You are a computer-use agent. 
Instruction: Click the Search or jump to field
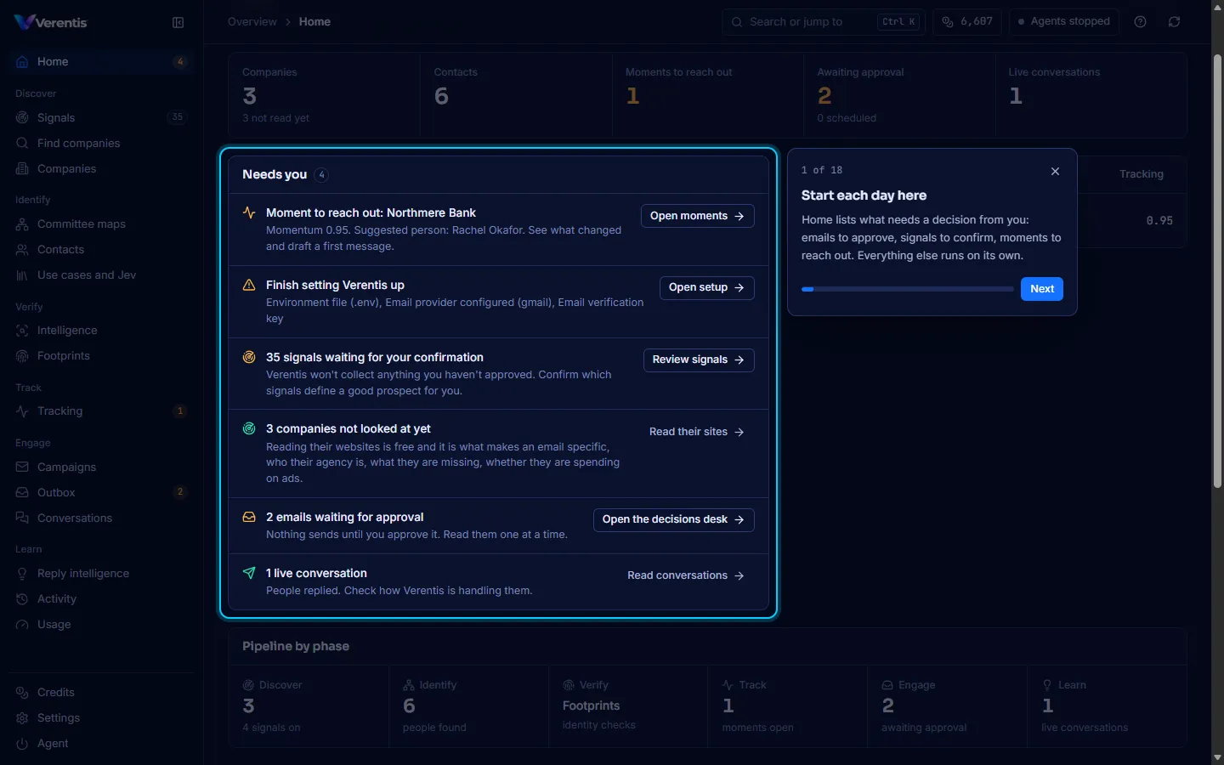tap(823, 22)
